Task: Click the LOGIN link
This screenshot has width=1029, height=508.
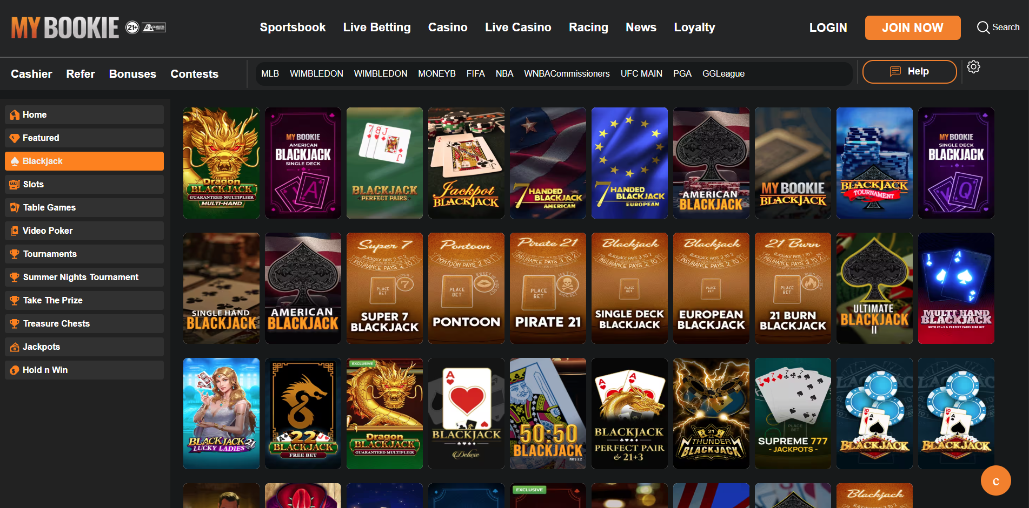Action: click(828, 28)
